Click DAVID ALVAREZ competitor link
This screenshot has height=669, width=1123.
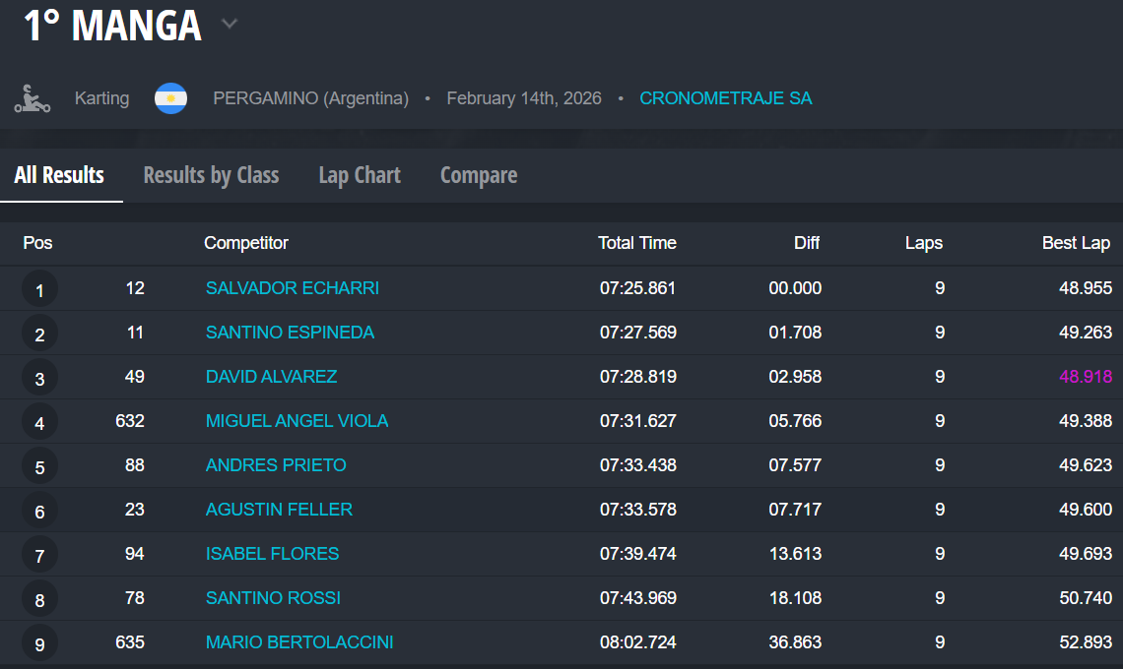pos(271,377)
